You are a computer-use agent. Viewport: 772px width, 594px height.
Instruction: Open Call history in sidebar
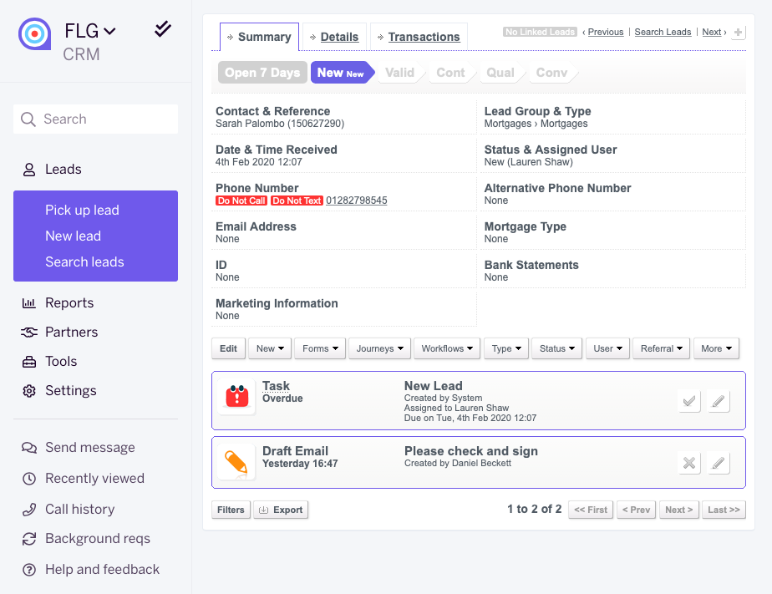[x=79, y=509]
